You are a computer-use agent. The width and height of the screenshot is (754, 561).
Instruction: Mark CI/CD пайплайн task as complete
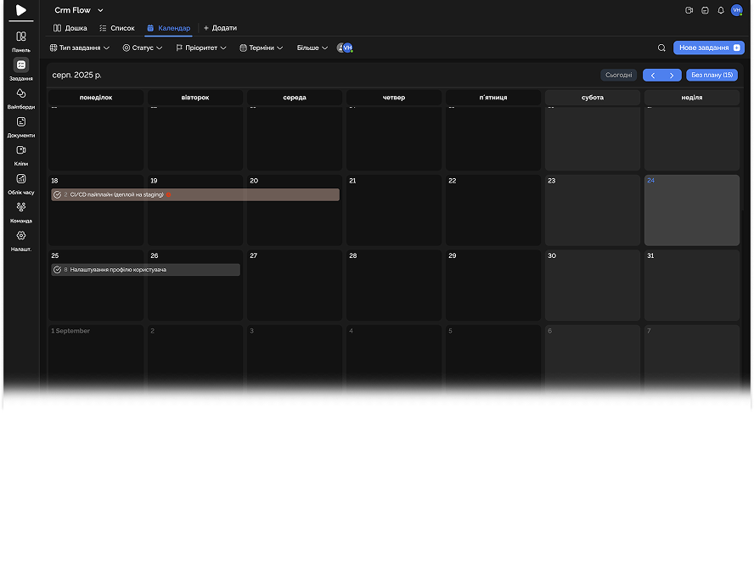coord(57,195)
